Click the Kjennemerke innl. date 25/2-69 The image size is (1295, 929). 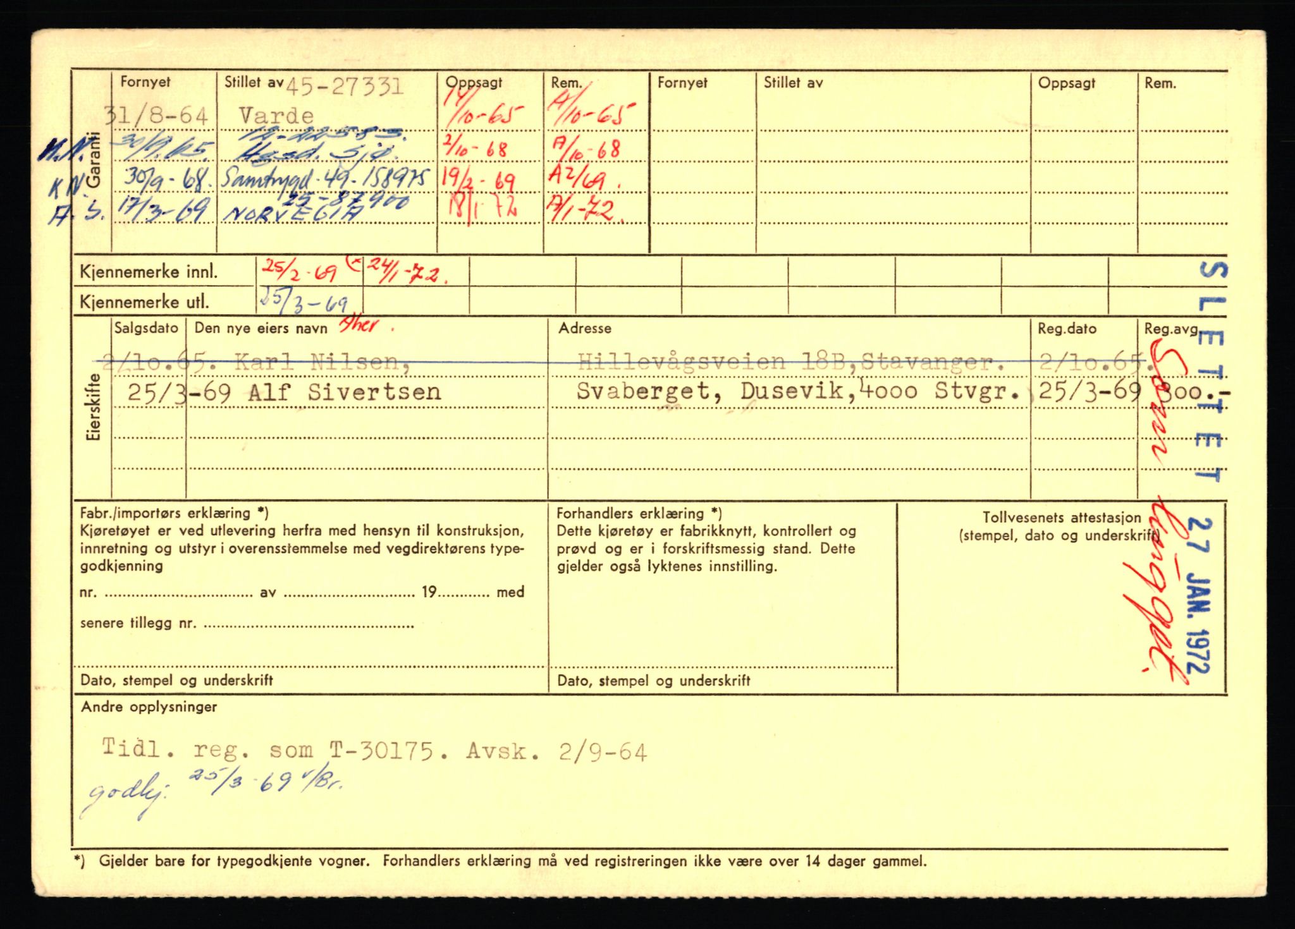[299, 271]
